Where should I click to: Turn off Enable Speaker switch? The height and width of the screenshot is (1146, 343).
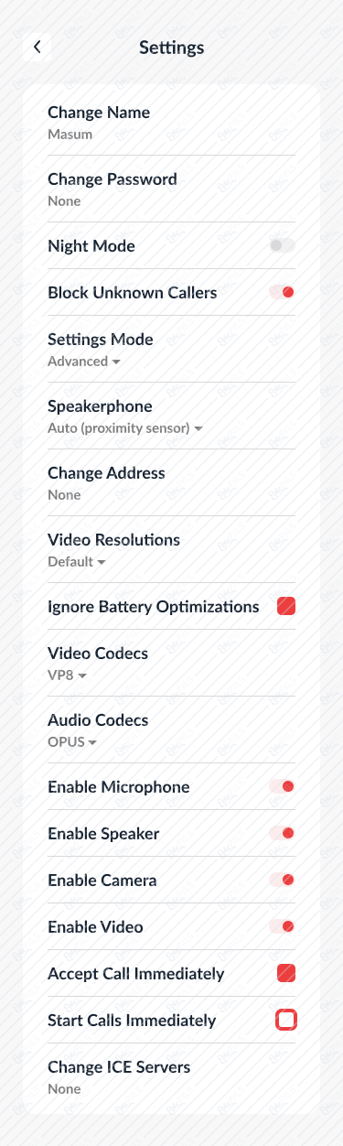283,833
